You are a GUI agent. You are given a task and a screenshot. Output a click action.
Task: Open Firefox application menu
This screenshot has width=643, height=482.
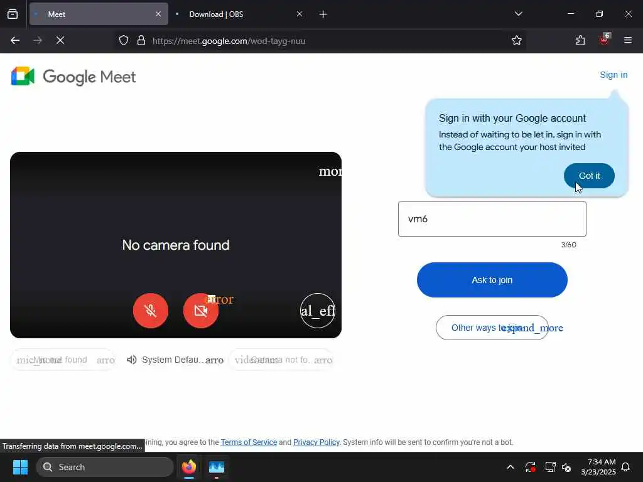click(628, 40)
